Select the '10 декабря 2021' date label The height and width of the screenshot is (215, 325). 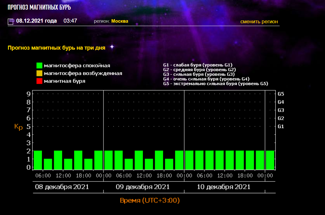click(223, 187)
